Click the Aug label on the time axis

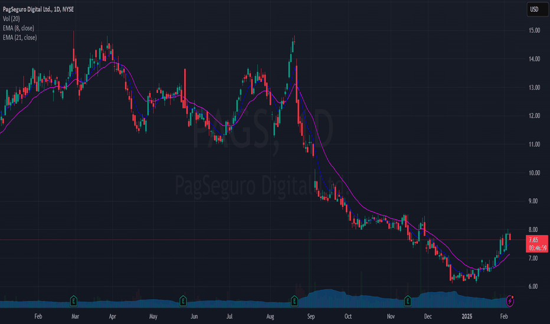270,316
